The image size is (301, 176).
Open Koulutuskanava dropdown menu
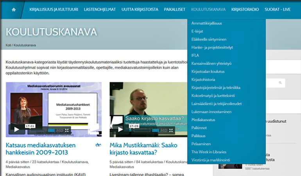[x=208, y=9]
